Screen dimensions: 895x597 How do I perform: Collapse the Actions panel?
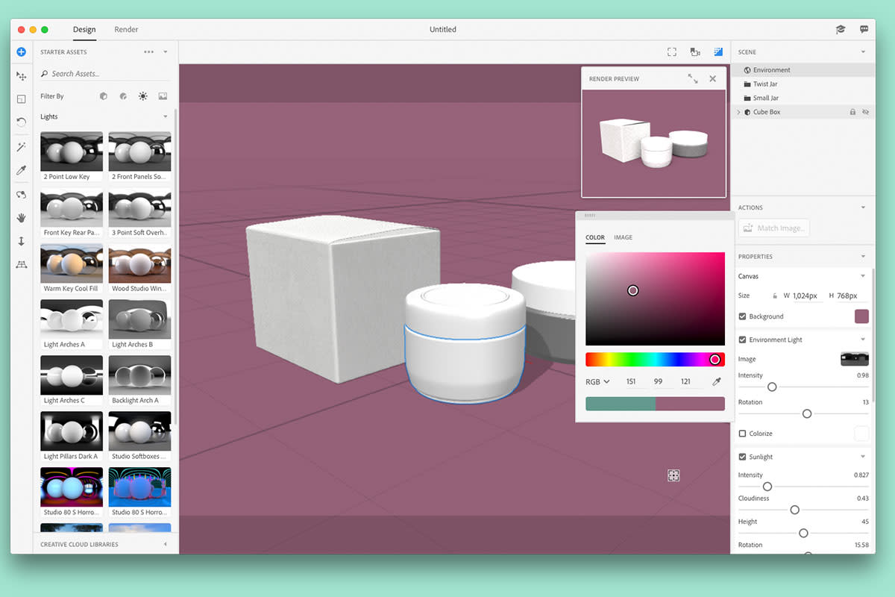(863, 207)
